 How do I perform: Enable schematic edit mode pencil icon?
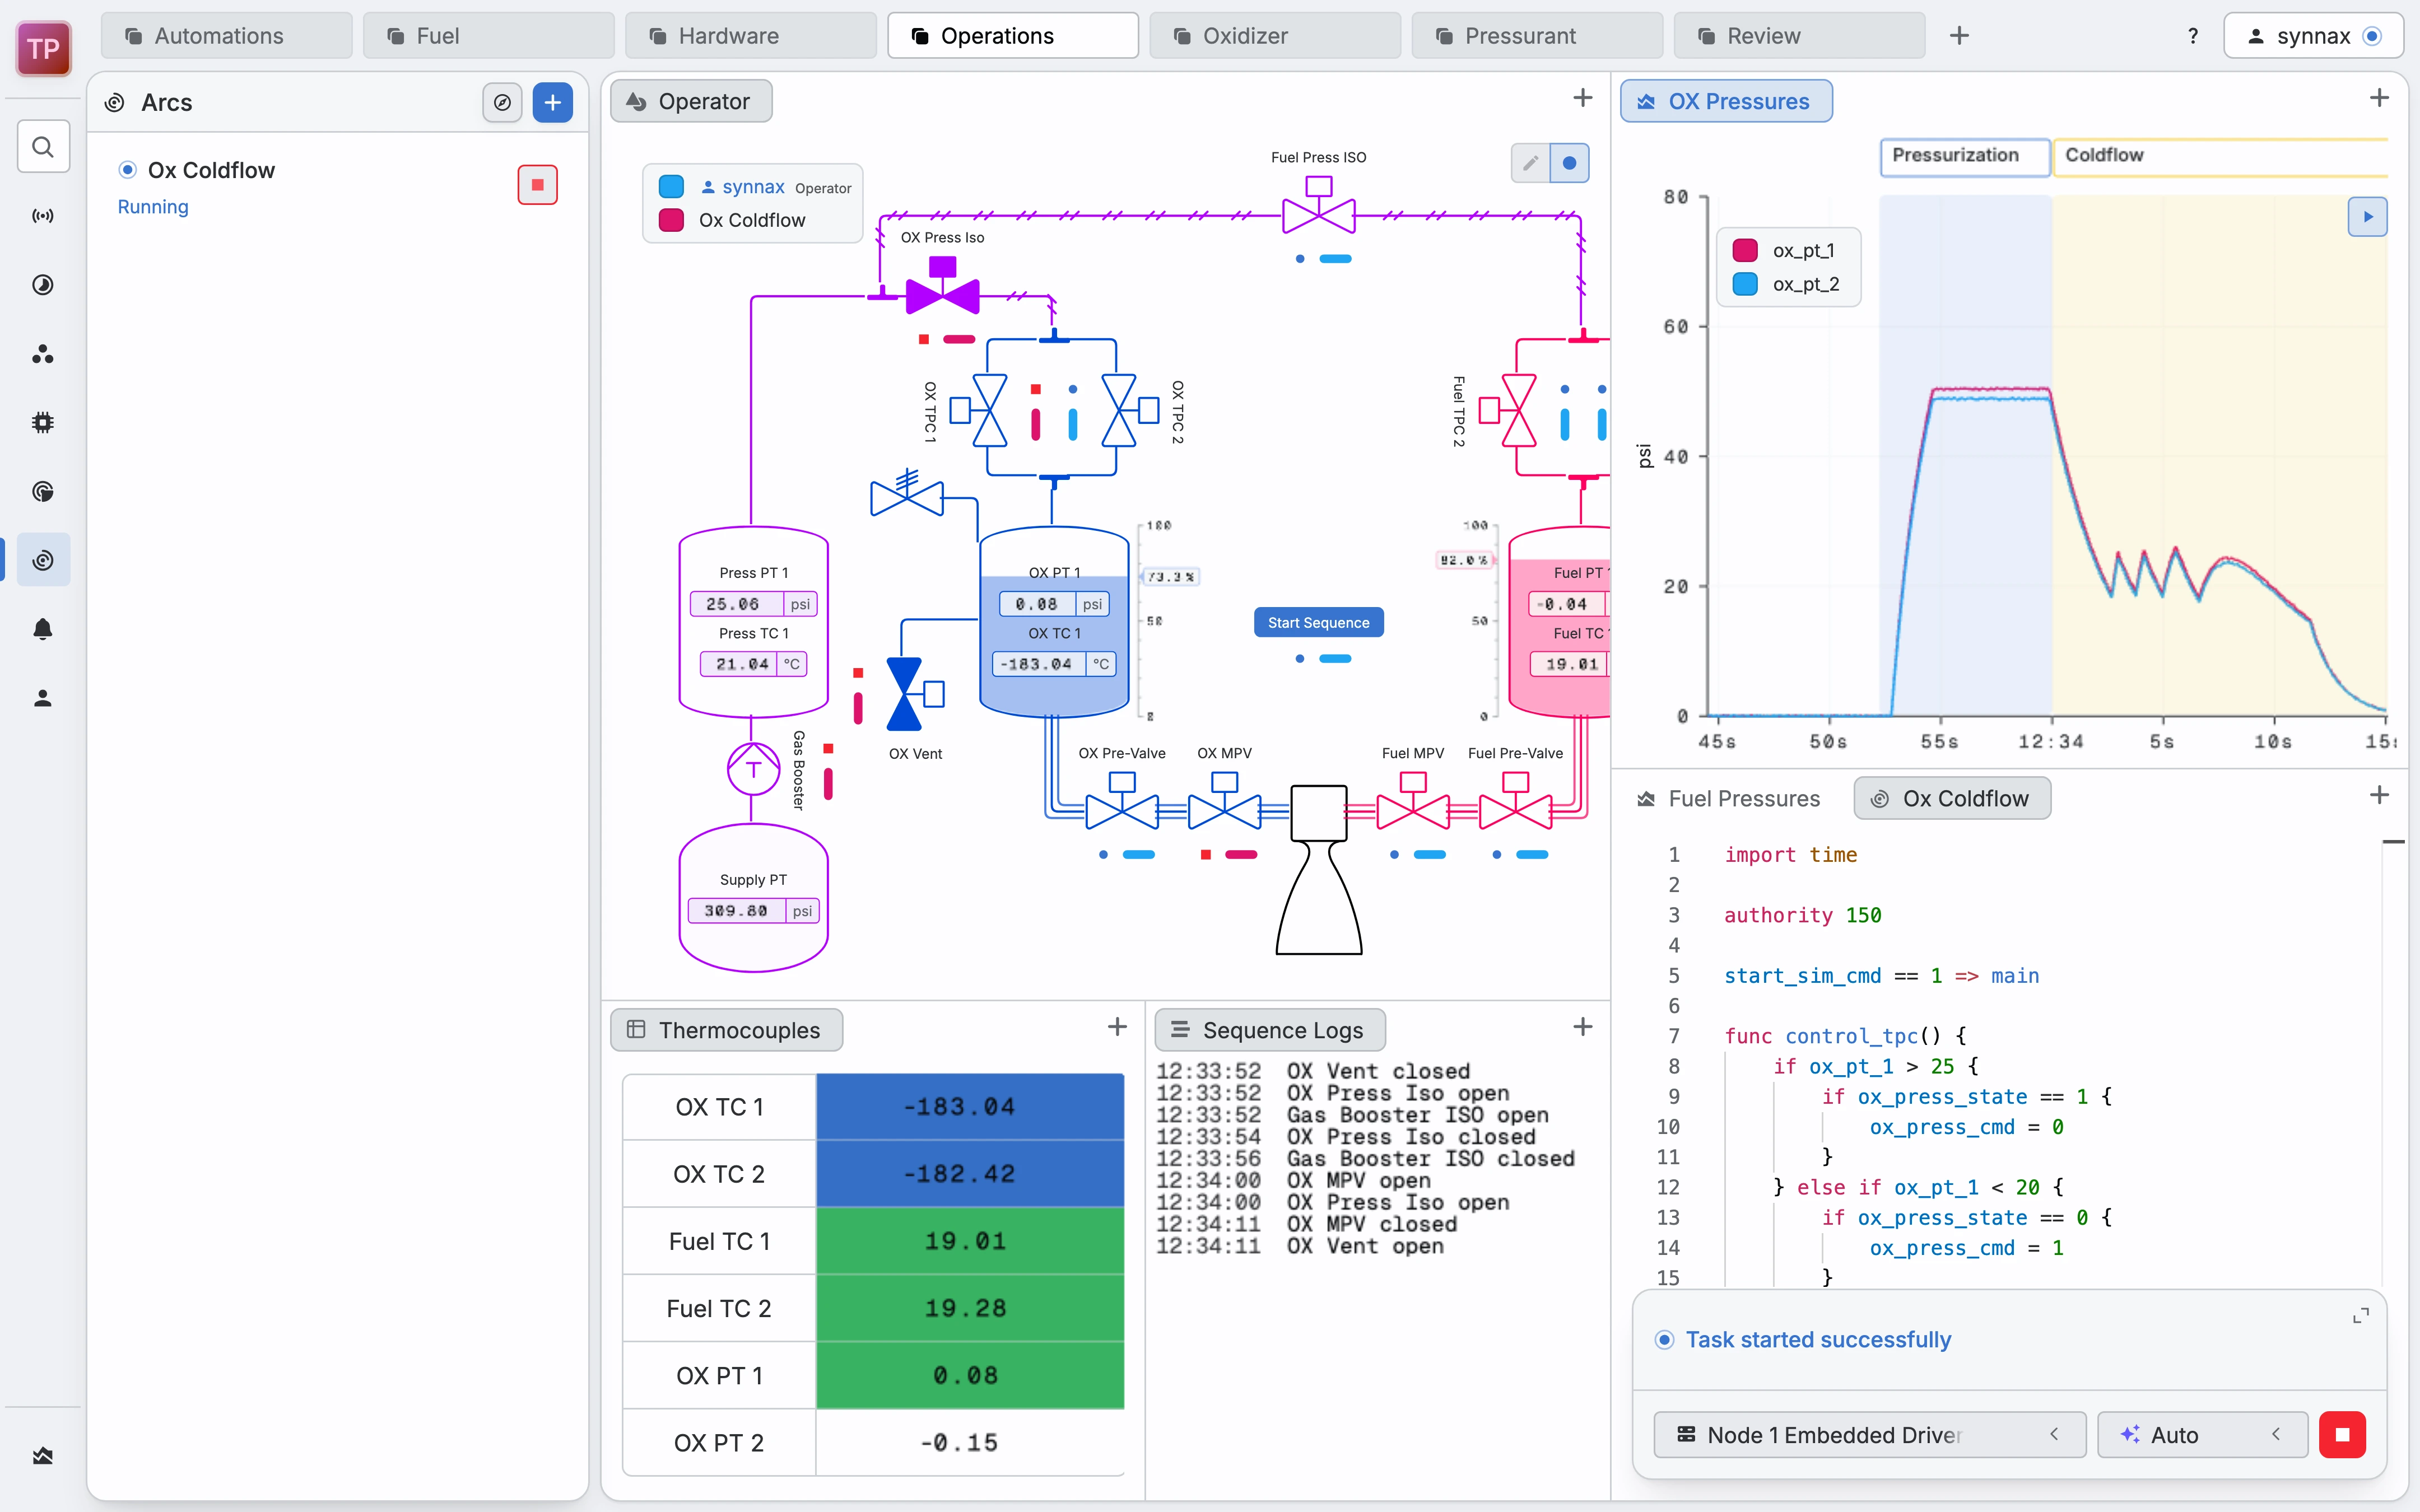click(x=1530, y=163)
